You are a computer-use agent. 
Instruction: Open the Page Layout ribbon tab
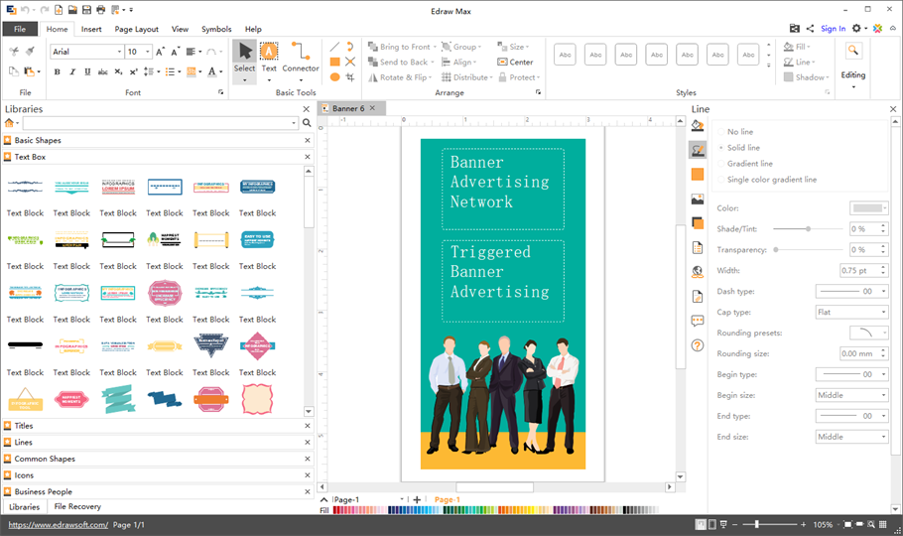point(136,30)
